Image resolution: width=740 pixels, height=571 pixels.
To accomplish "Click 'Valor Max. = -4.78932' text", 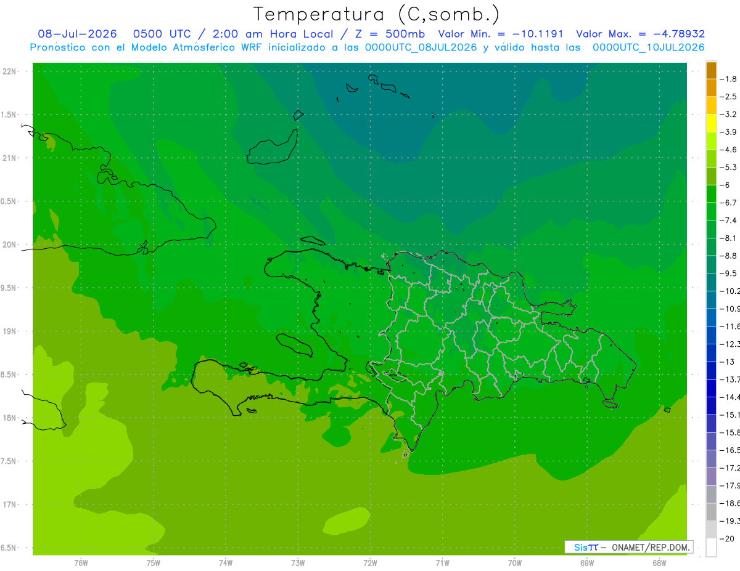I will point(640,34).
